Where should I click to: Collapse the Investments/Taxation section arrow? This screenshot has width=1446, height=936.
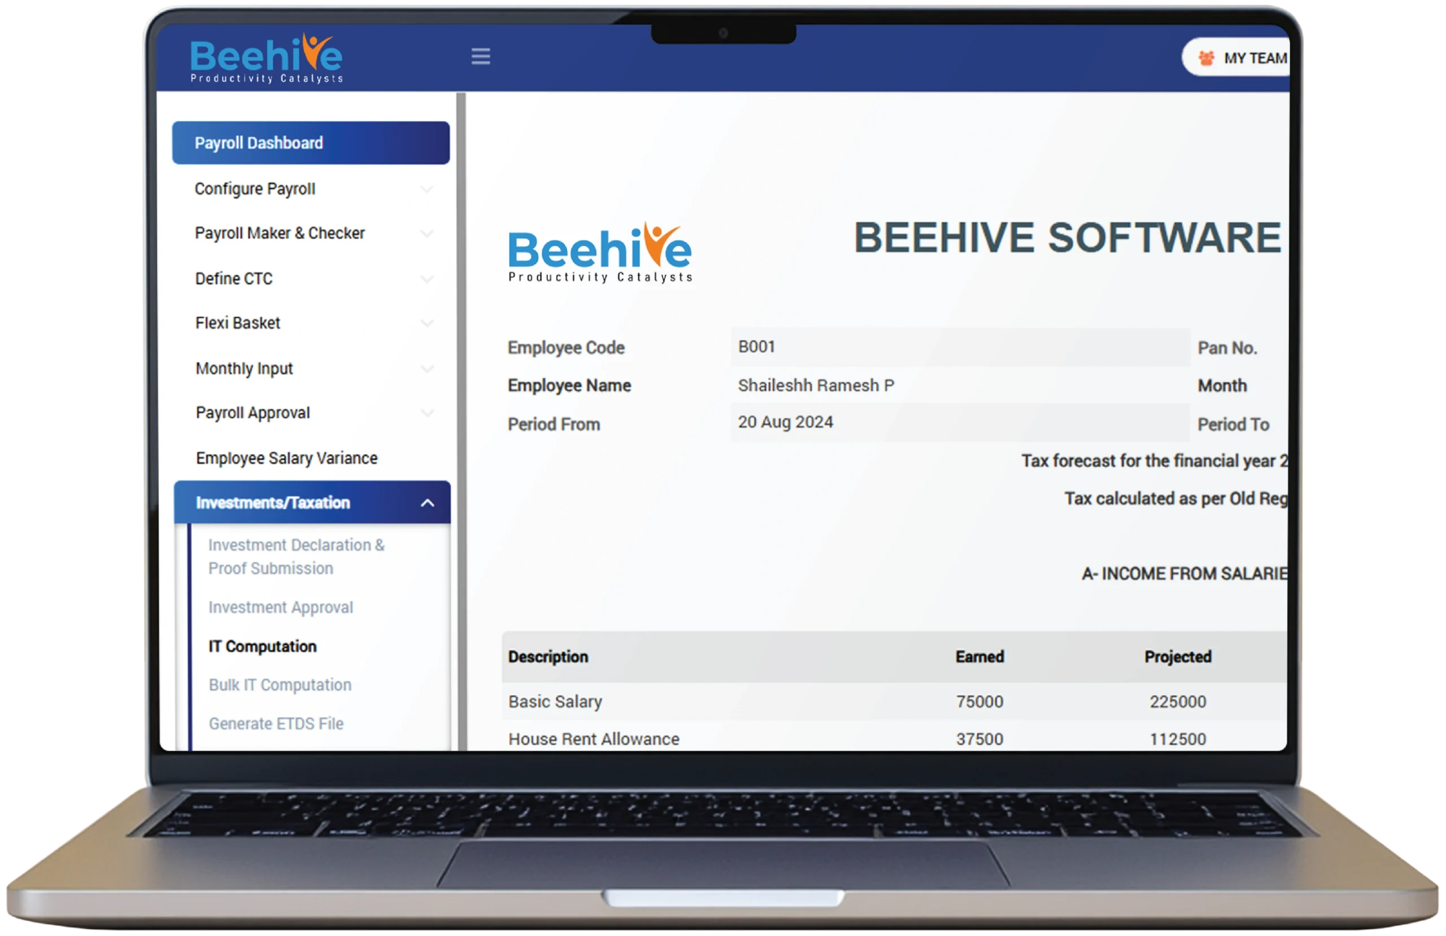(427, 503)
